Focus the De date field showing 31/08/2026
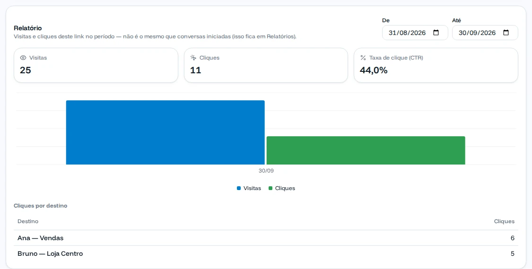532x269 pixels. 415,33
